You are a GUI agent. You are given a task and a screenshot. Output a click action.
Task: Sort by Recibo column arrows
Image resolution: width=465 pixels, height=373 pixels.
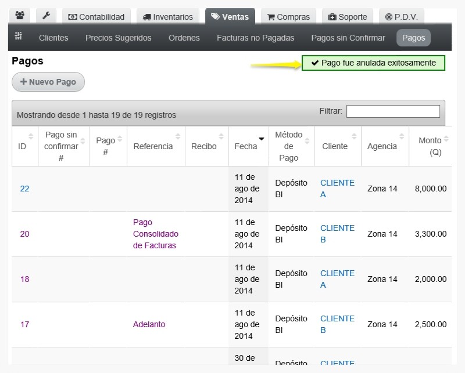pyautogui.click(x=221, y=136)
